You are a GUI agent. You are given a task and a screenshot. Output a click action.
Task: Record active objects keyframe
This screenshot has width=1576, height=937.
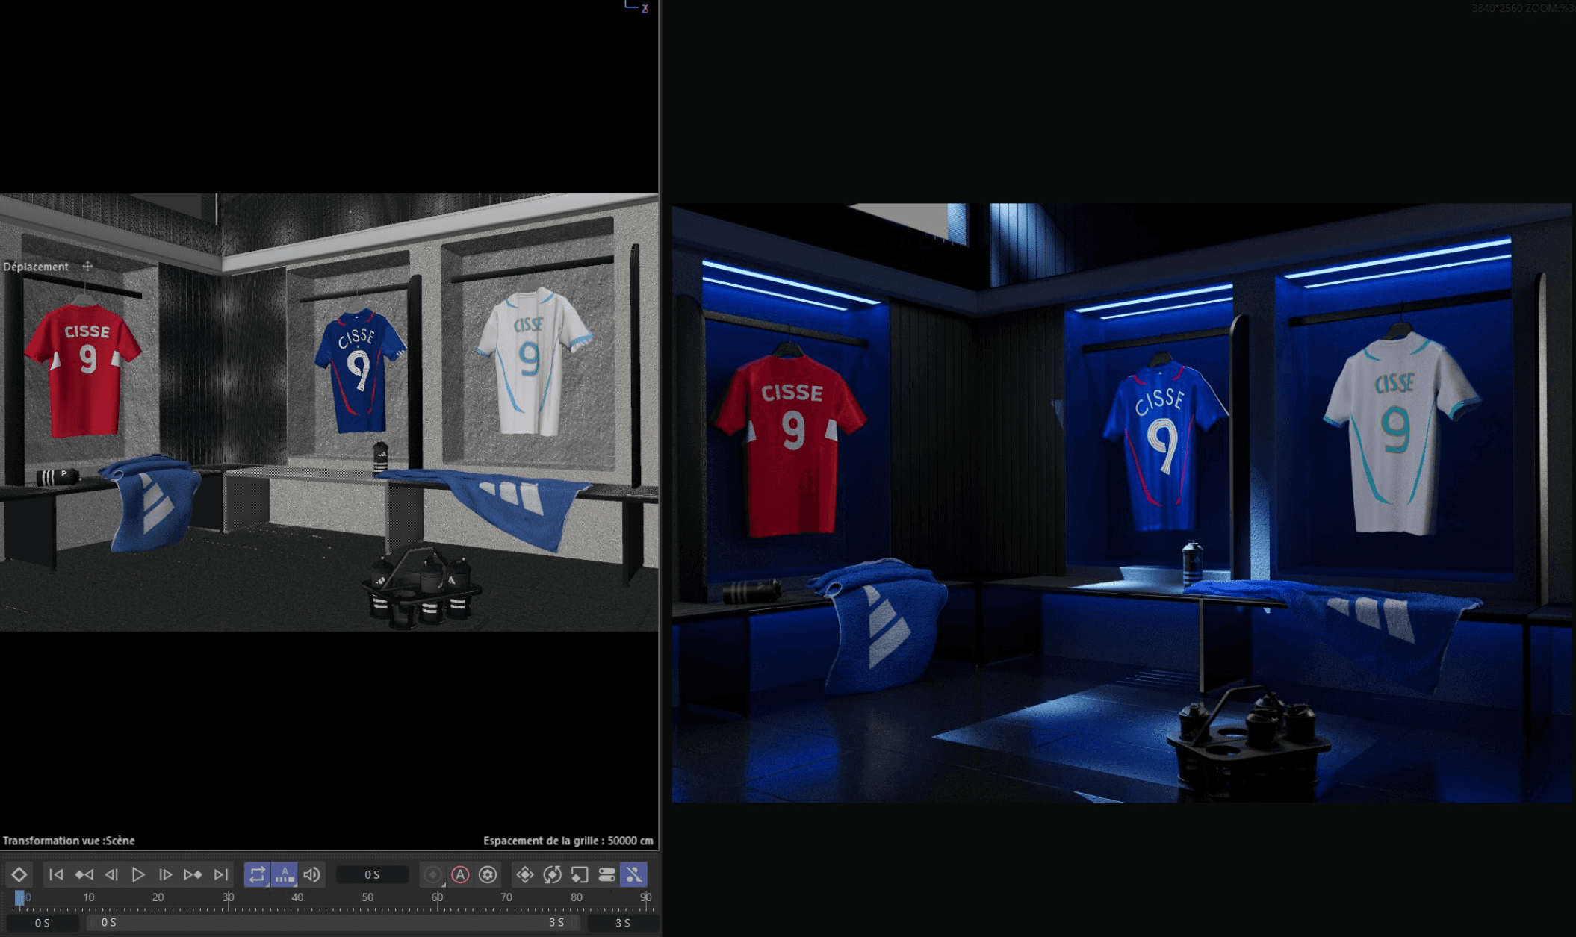point(432,874)
